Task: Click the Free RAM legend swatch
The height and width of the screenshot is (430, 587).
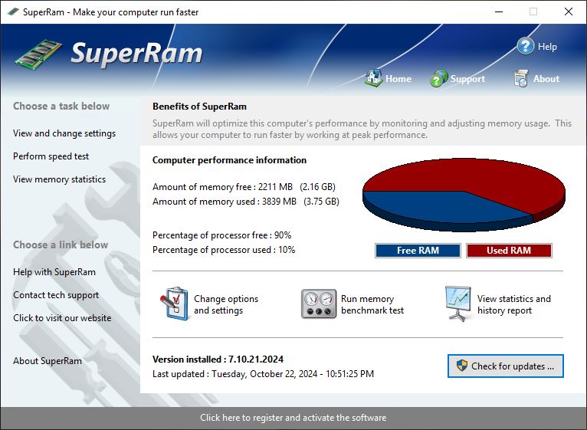Action: click(x=418, y=251)
